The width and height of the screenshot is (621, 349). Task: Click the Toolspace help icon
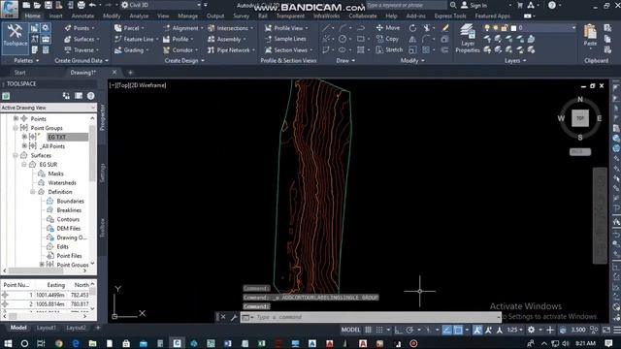(x=90, y=96)
